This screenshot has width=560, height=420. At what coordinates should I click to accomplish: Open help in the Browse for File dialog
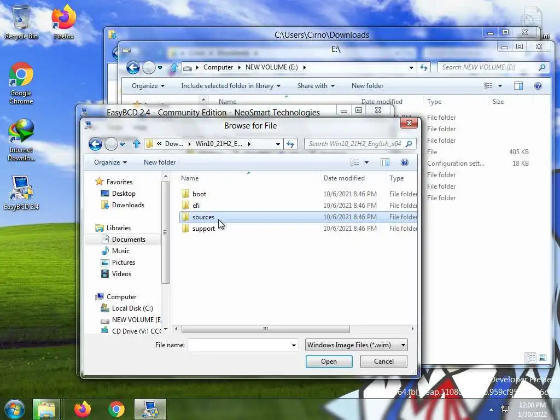click(x=404, y=162)
